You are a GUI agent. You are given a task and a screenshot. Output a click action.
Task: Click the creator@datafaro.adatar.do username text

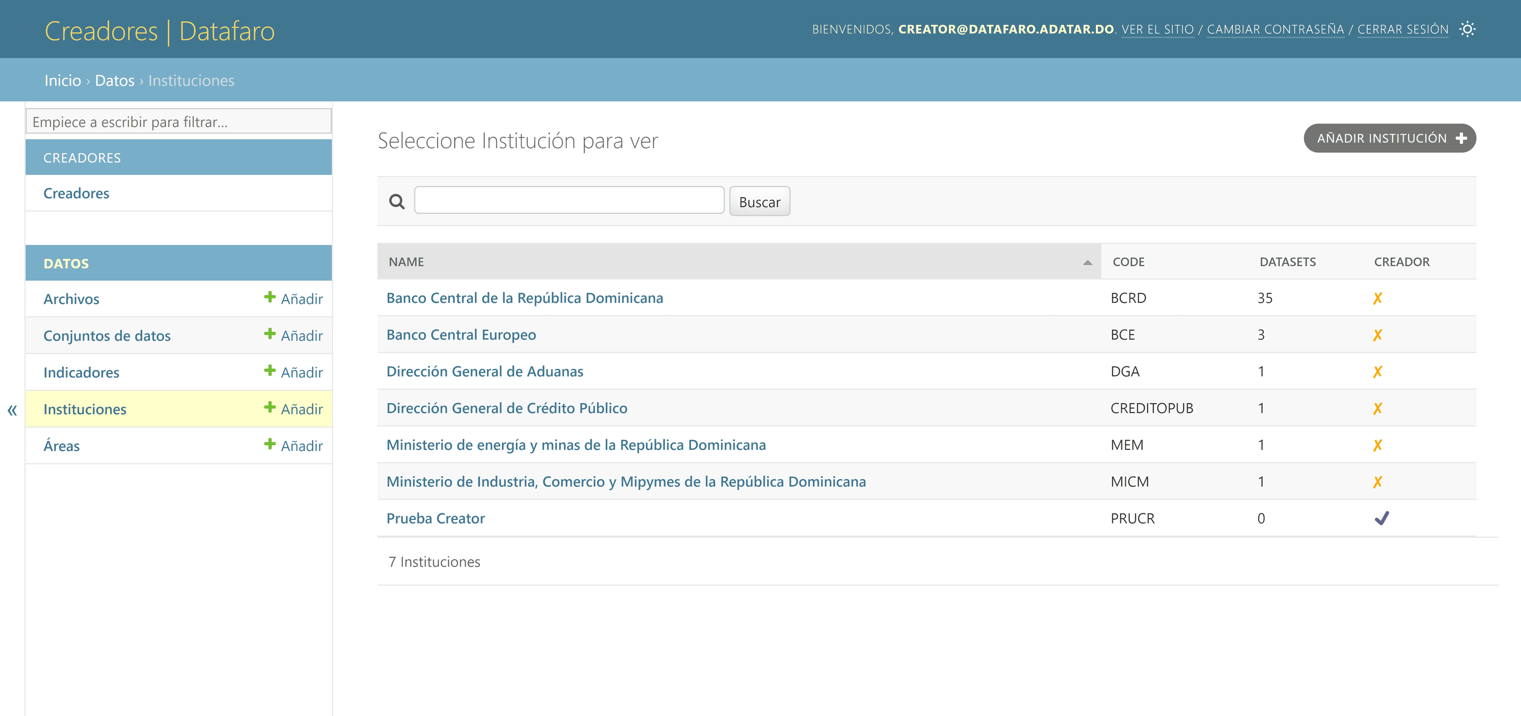point(1006,29)
